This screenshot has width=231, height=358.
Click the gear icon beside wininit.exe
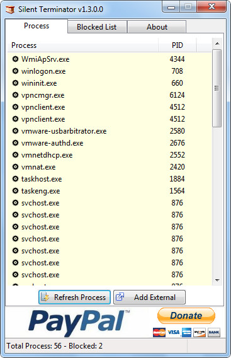point(15,83)
